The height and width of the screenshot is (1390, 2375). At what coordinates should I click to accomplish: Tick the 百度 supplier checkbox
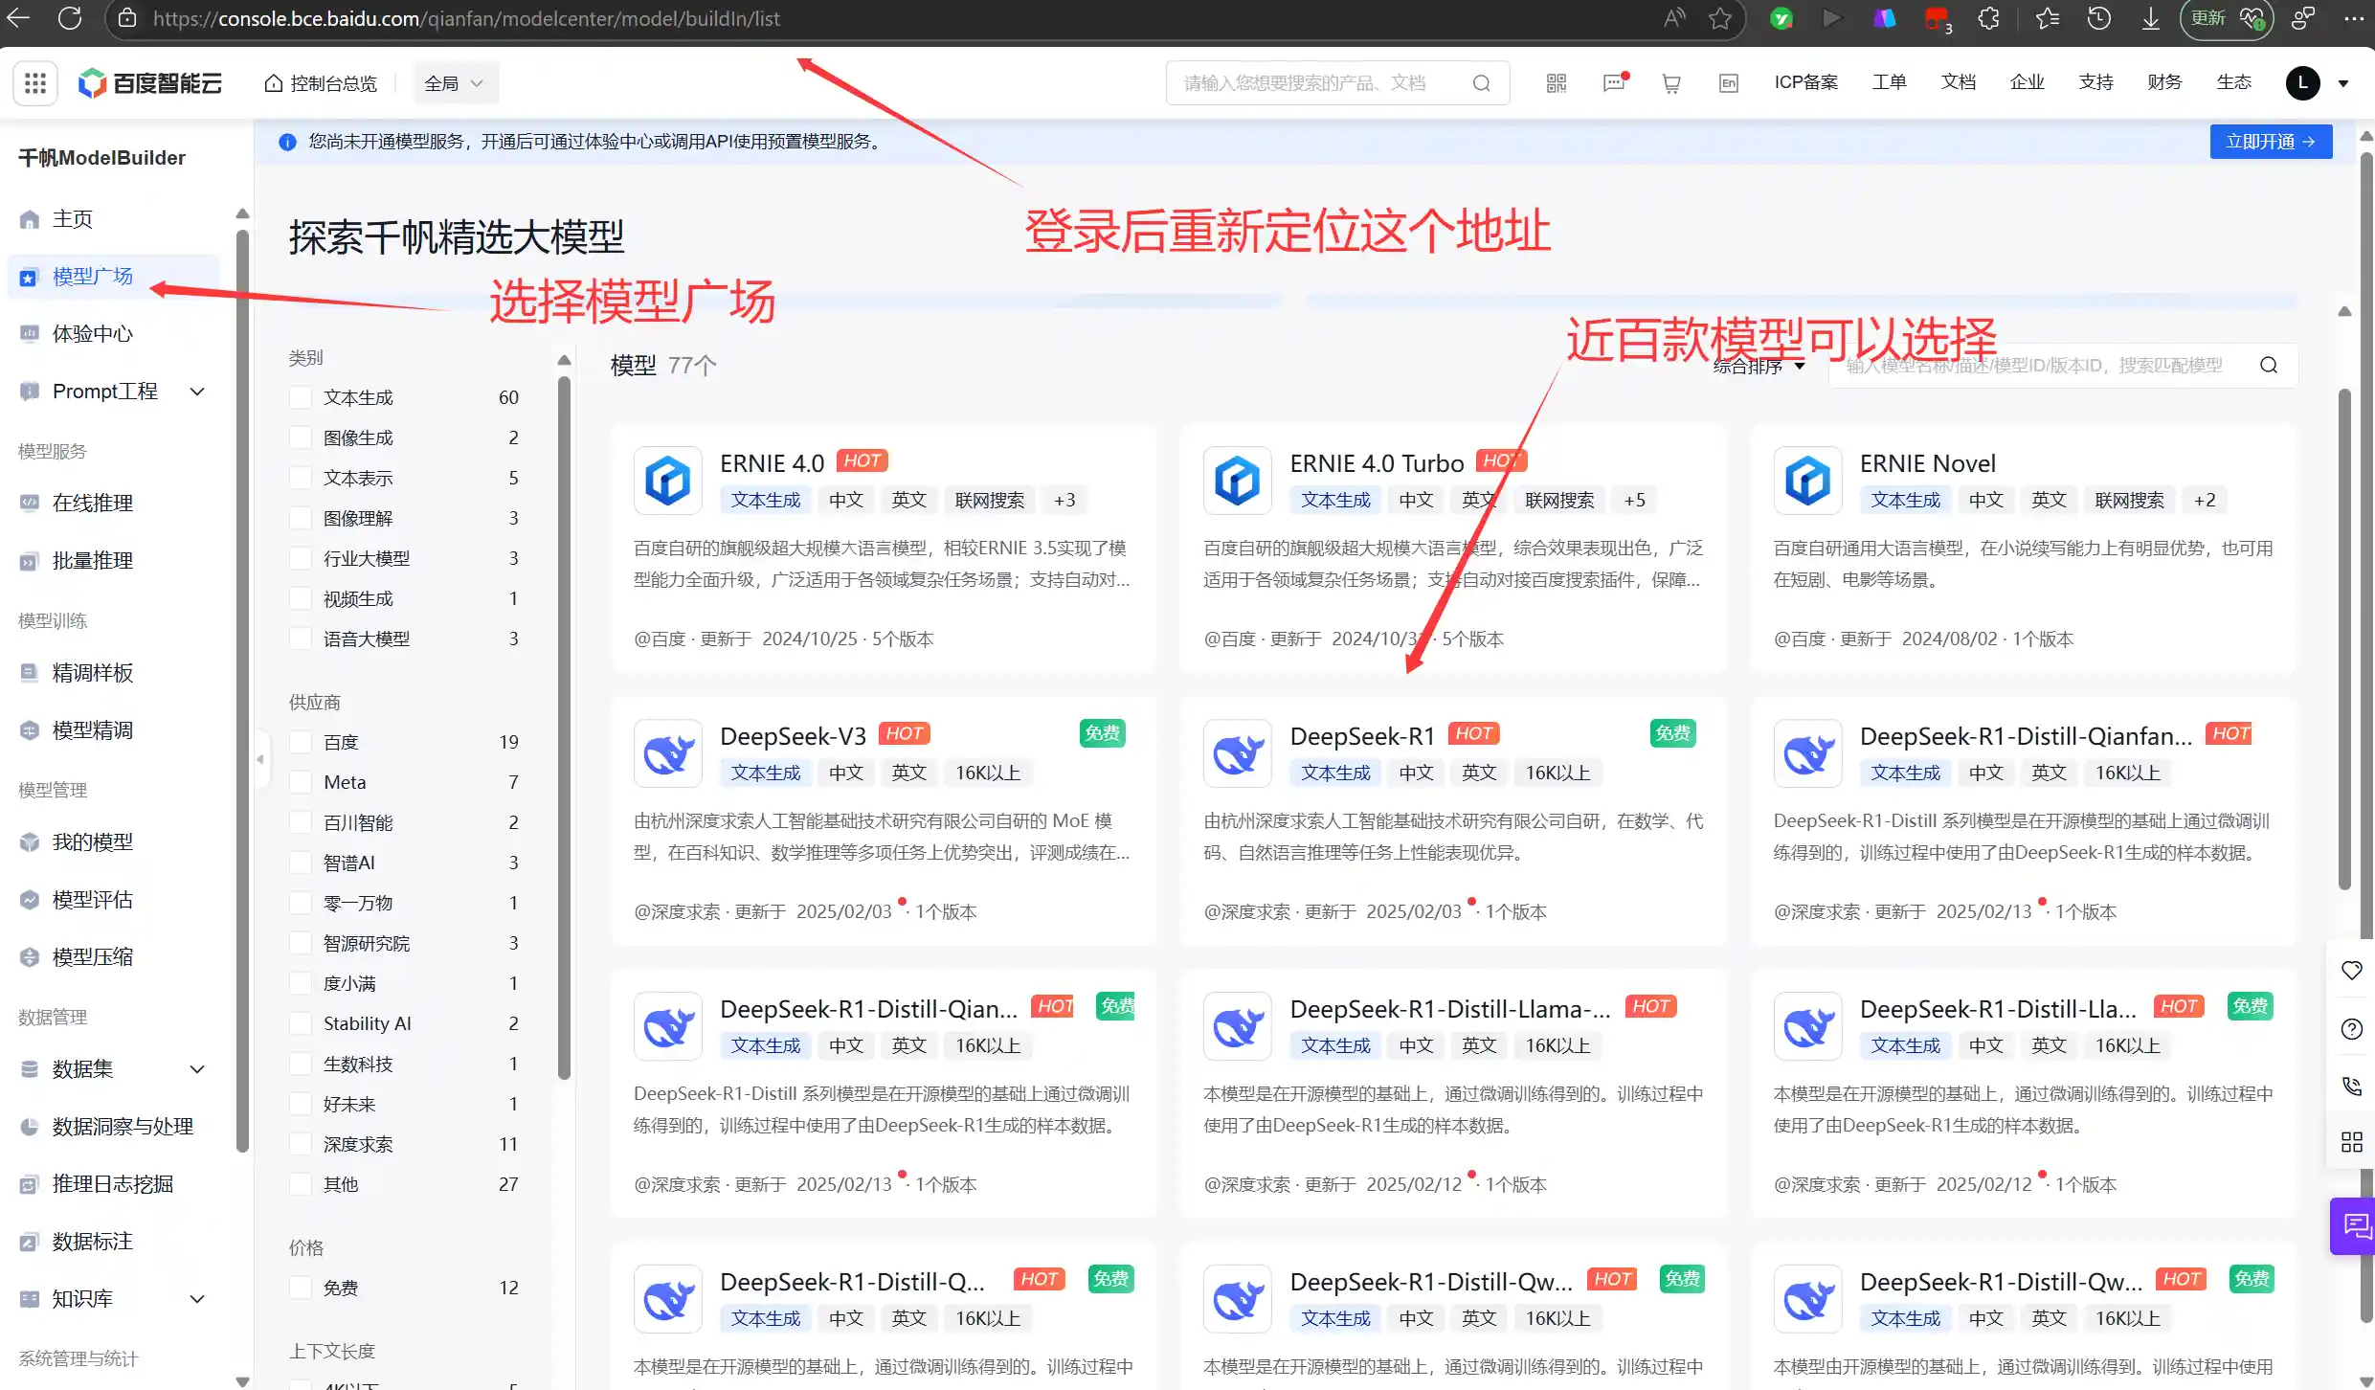[x=301, y=742]
